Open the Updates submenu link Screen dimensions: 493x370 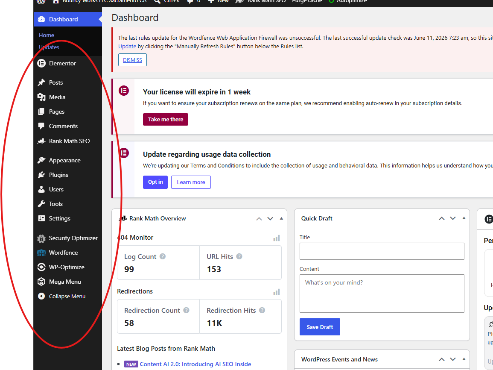point(49,47)
